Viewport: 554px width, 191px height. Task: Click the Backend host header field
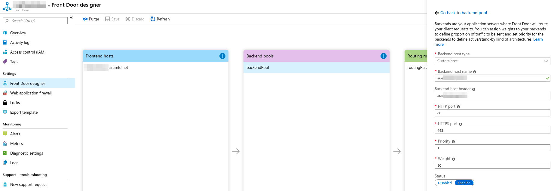pyautogui.click(x=492, y=96)
